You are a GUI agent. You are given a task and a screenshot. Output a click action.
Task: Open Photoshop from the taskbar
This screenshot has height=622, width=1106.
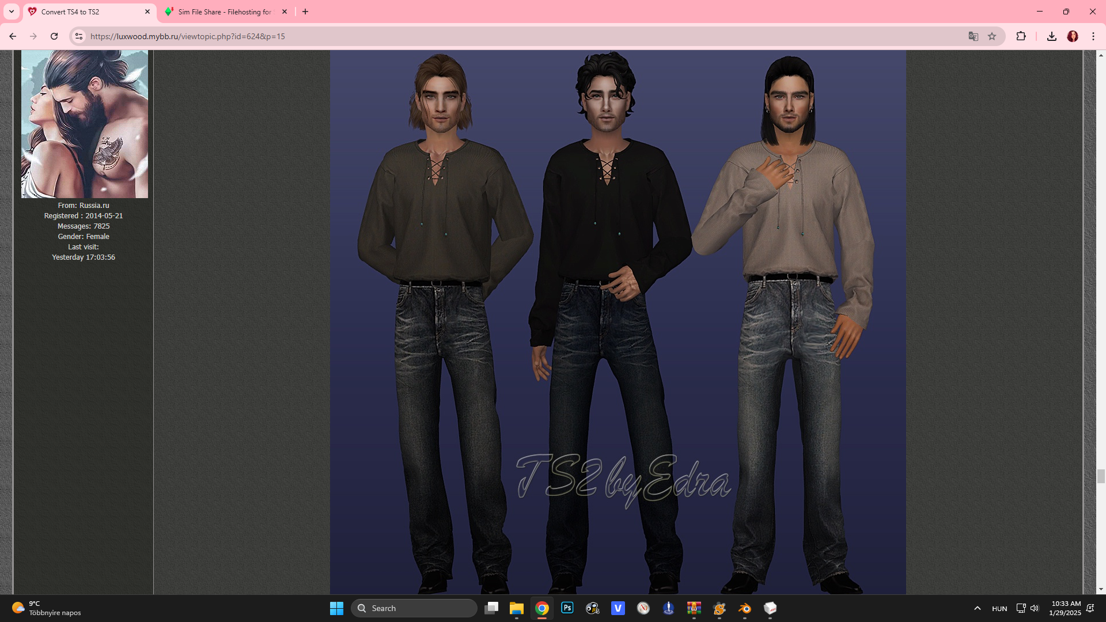(x=567, y=608)
